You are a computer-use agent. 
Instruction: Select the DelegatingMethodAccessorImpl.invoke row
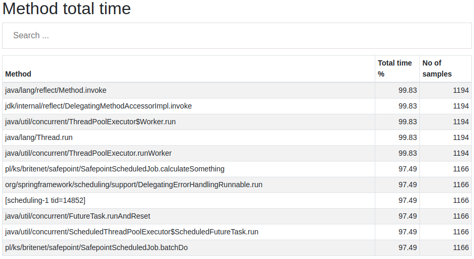click(x=237, y=106)
